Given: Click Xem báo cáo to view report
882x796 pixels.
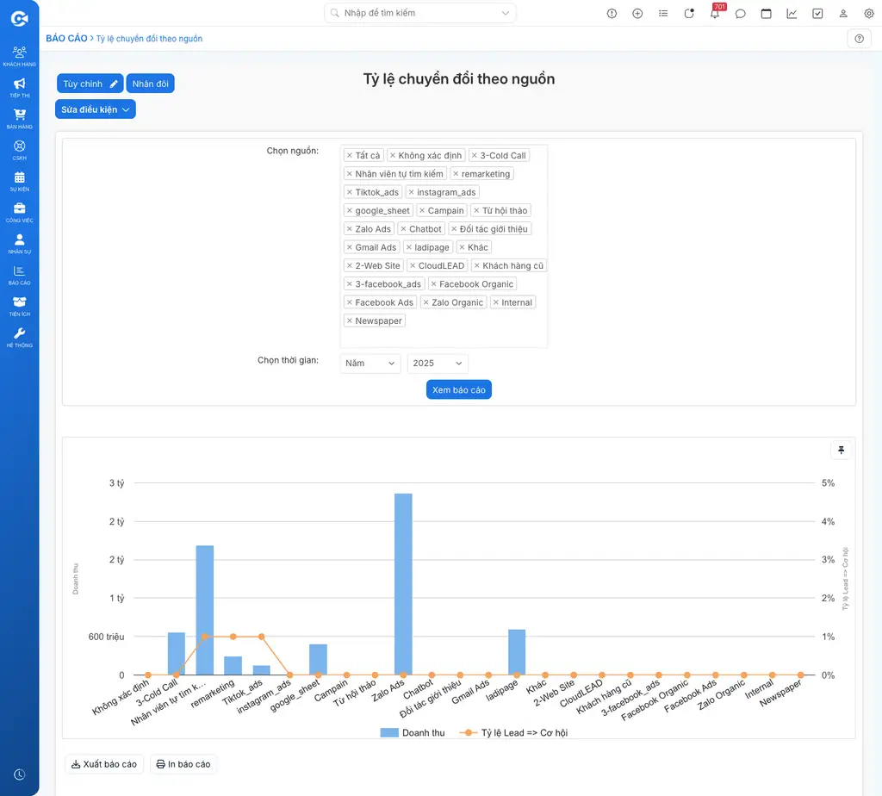Looking at the screenshot, I should pos(458,390).
